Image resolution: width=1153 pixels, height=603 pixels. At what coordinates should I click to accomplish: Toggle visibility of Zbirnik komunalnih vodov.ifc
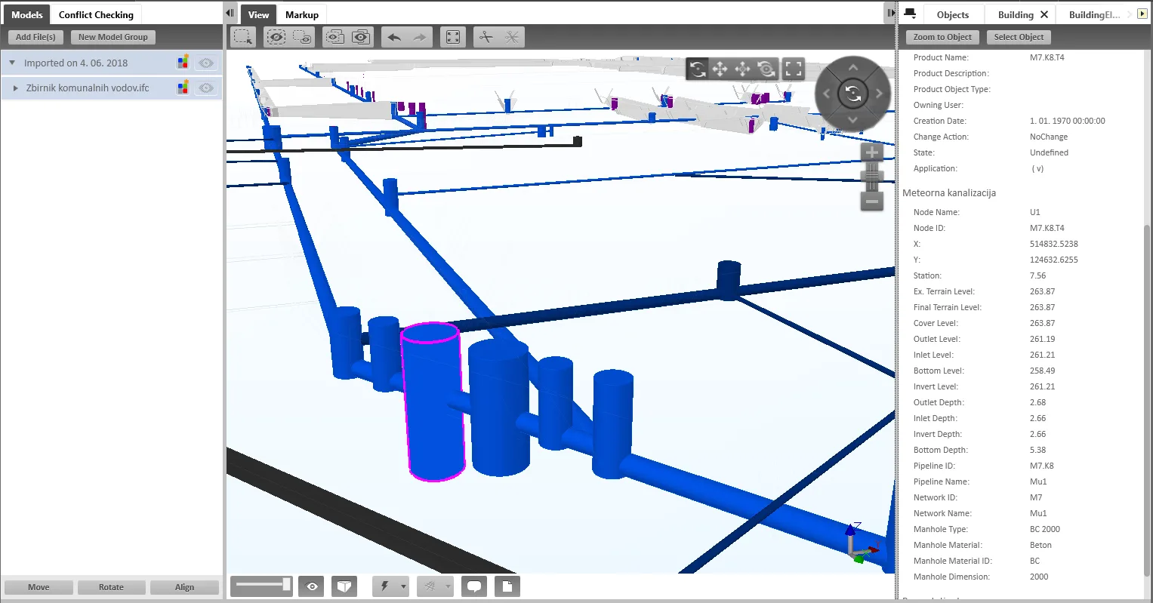coord(205,88)
